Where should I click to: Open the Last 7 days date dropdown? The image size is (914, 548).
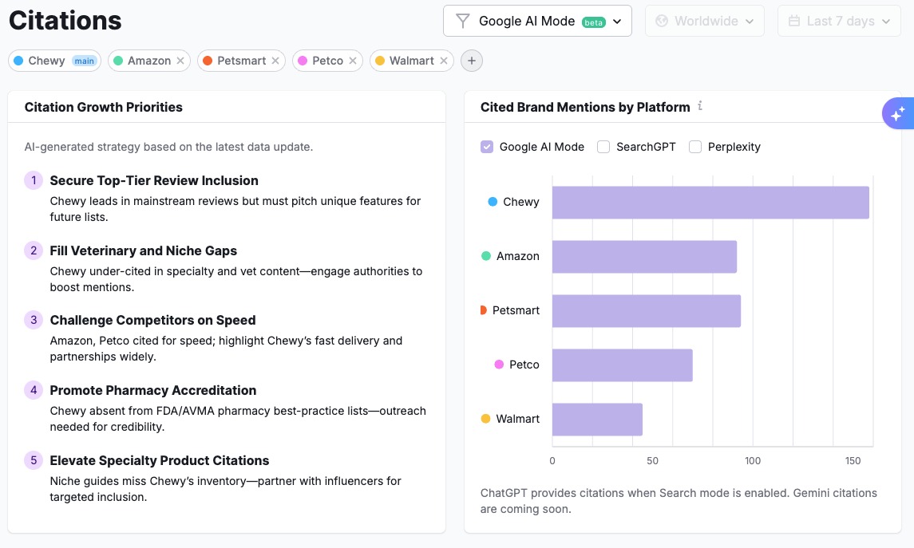click(x=839, y=21)
